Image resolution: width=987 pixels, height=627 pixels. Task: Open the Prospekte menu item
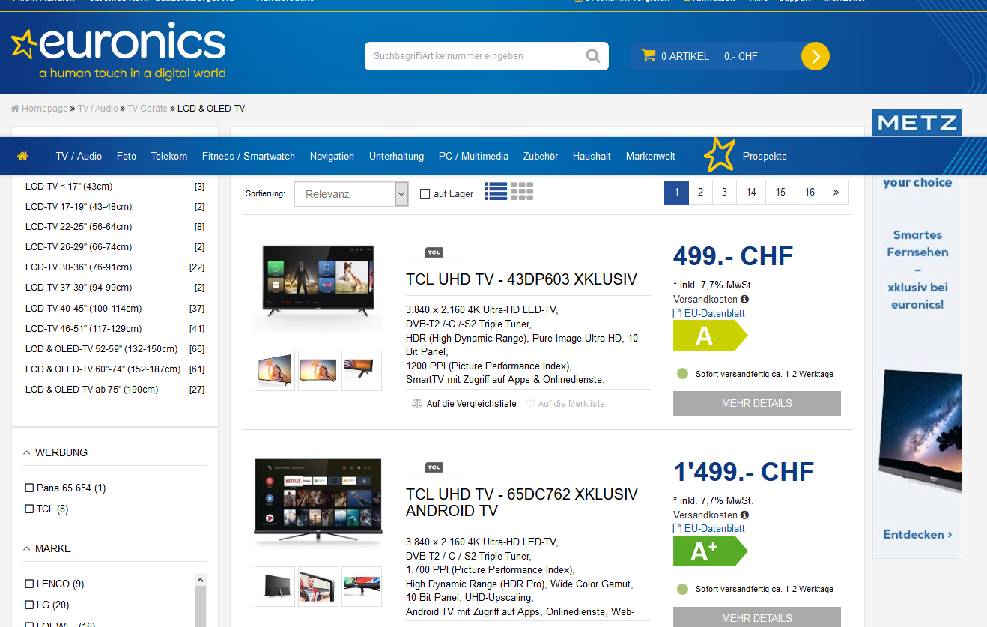pyautogui.click(x=765, y=156)
